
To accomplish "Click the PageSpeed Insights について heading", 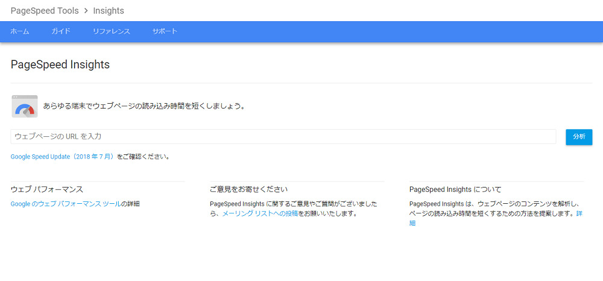I will tap(455, 189).
